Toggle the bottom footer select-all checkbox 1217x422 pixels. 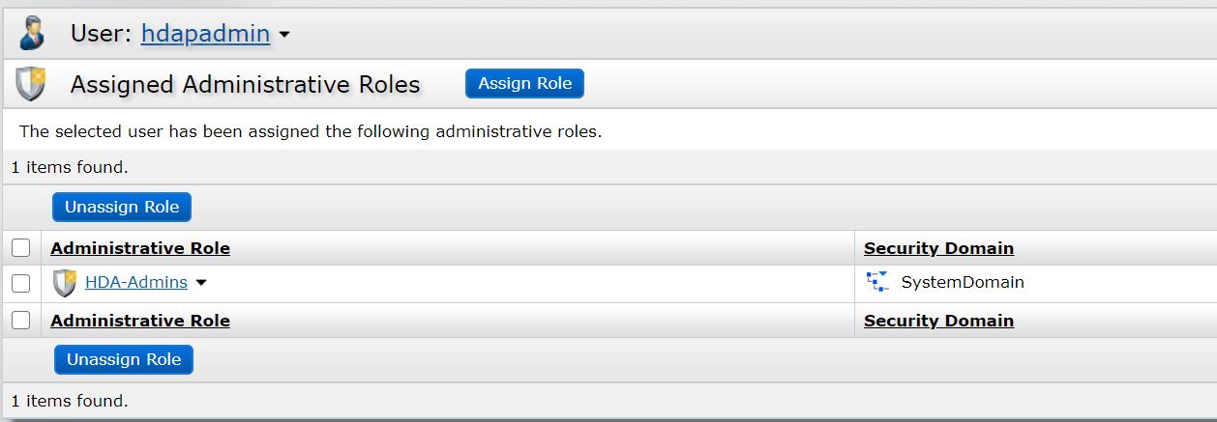[x=21, y=321]
